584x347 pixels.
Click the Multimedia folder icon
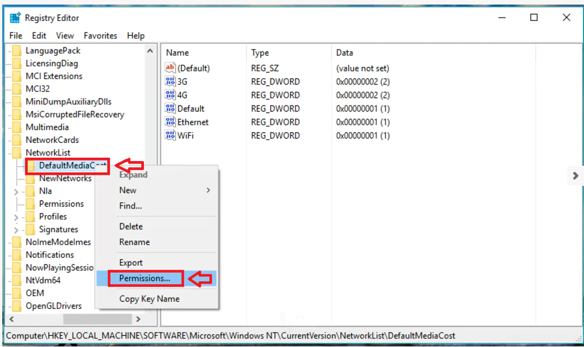click(17, 127)
